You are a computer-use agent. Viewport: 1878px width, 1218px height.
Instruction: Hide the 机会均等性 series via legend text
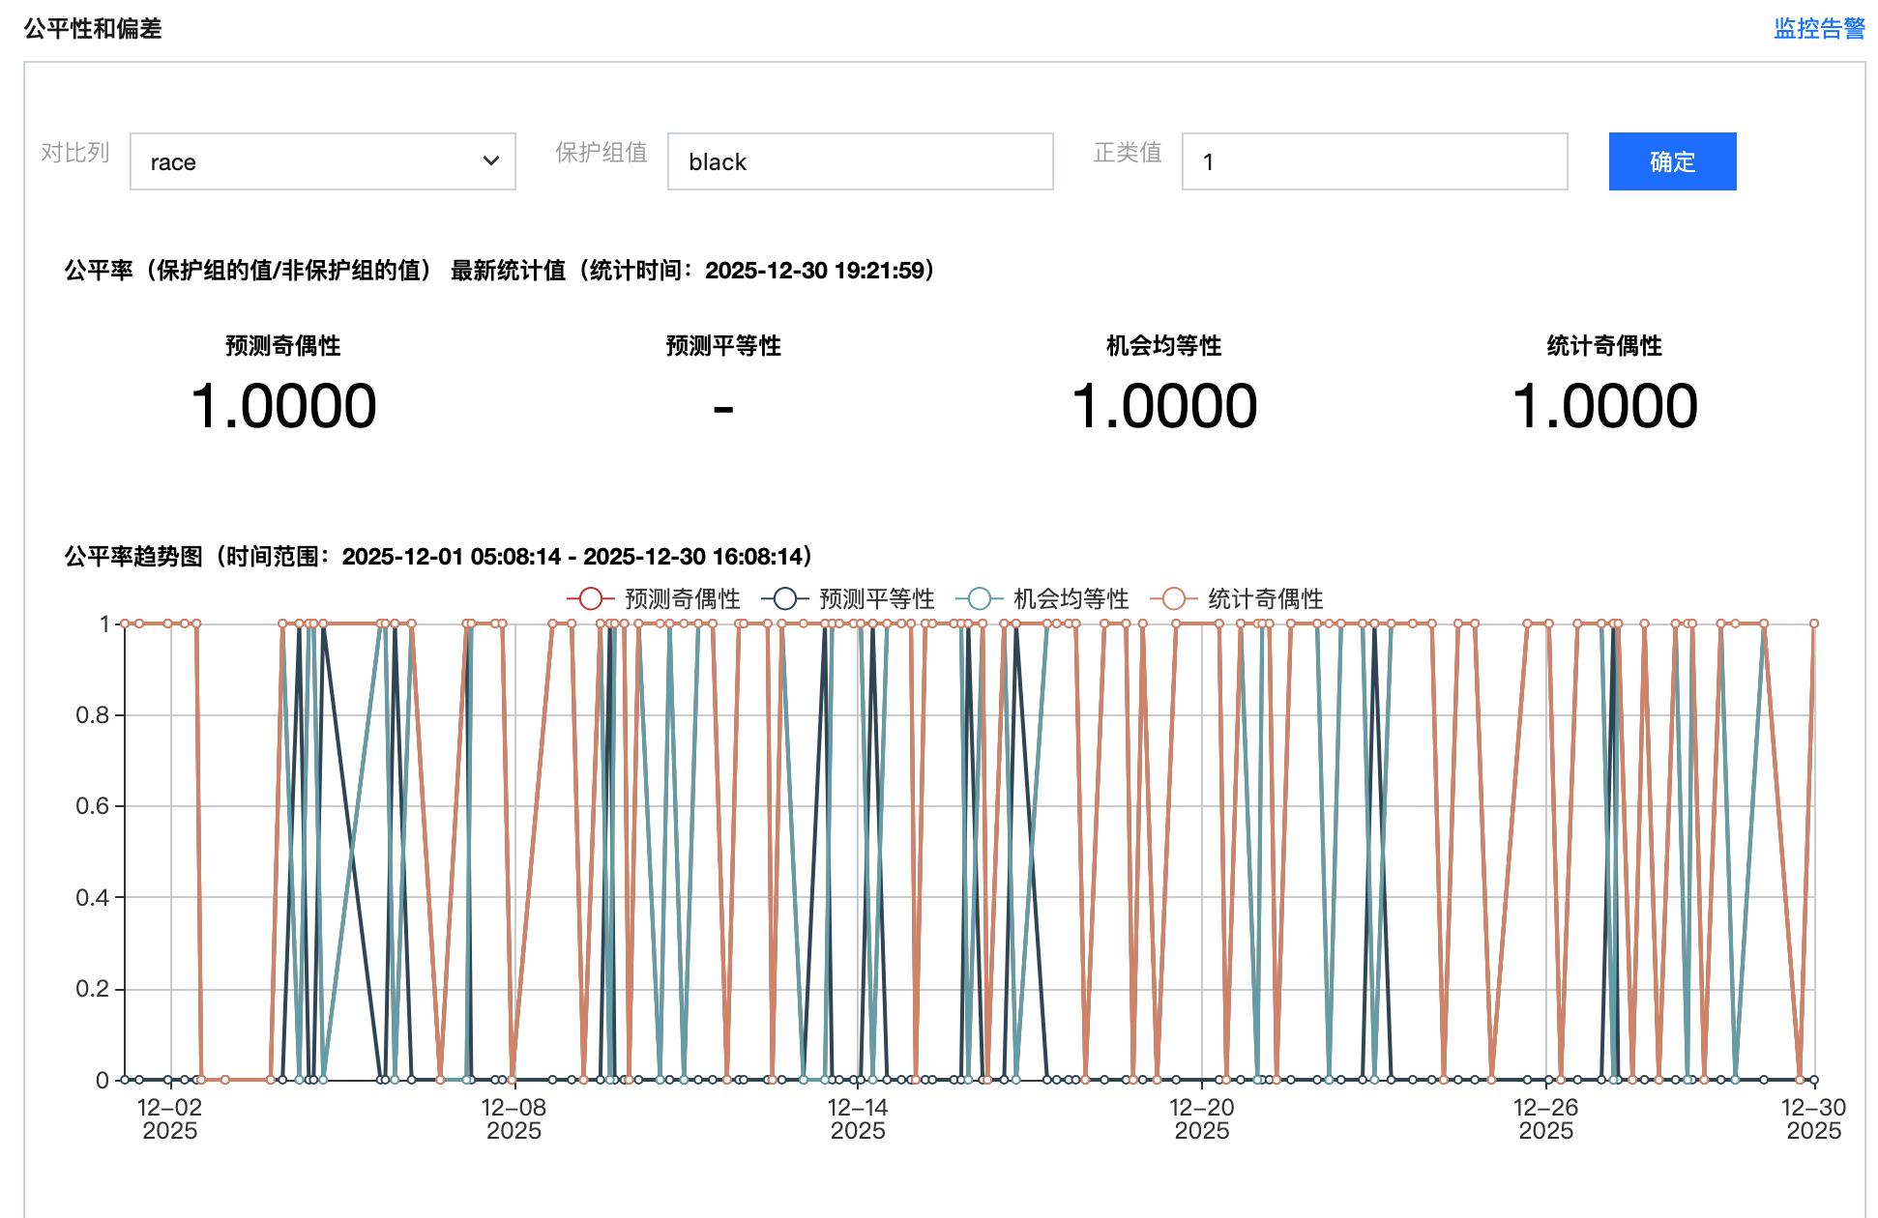[1071, 599]
